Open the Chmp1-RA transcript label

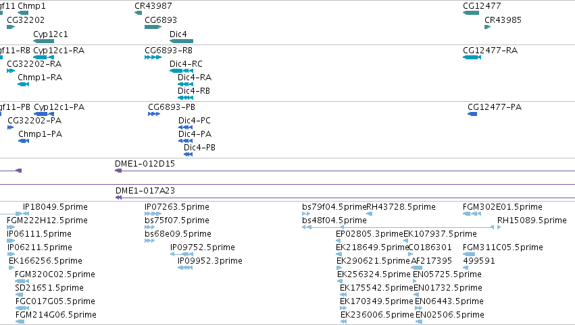tap(40, 78)
